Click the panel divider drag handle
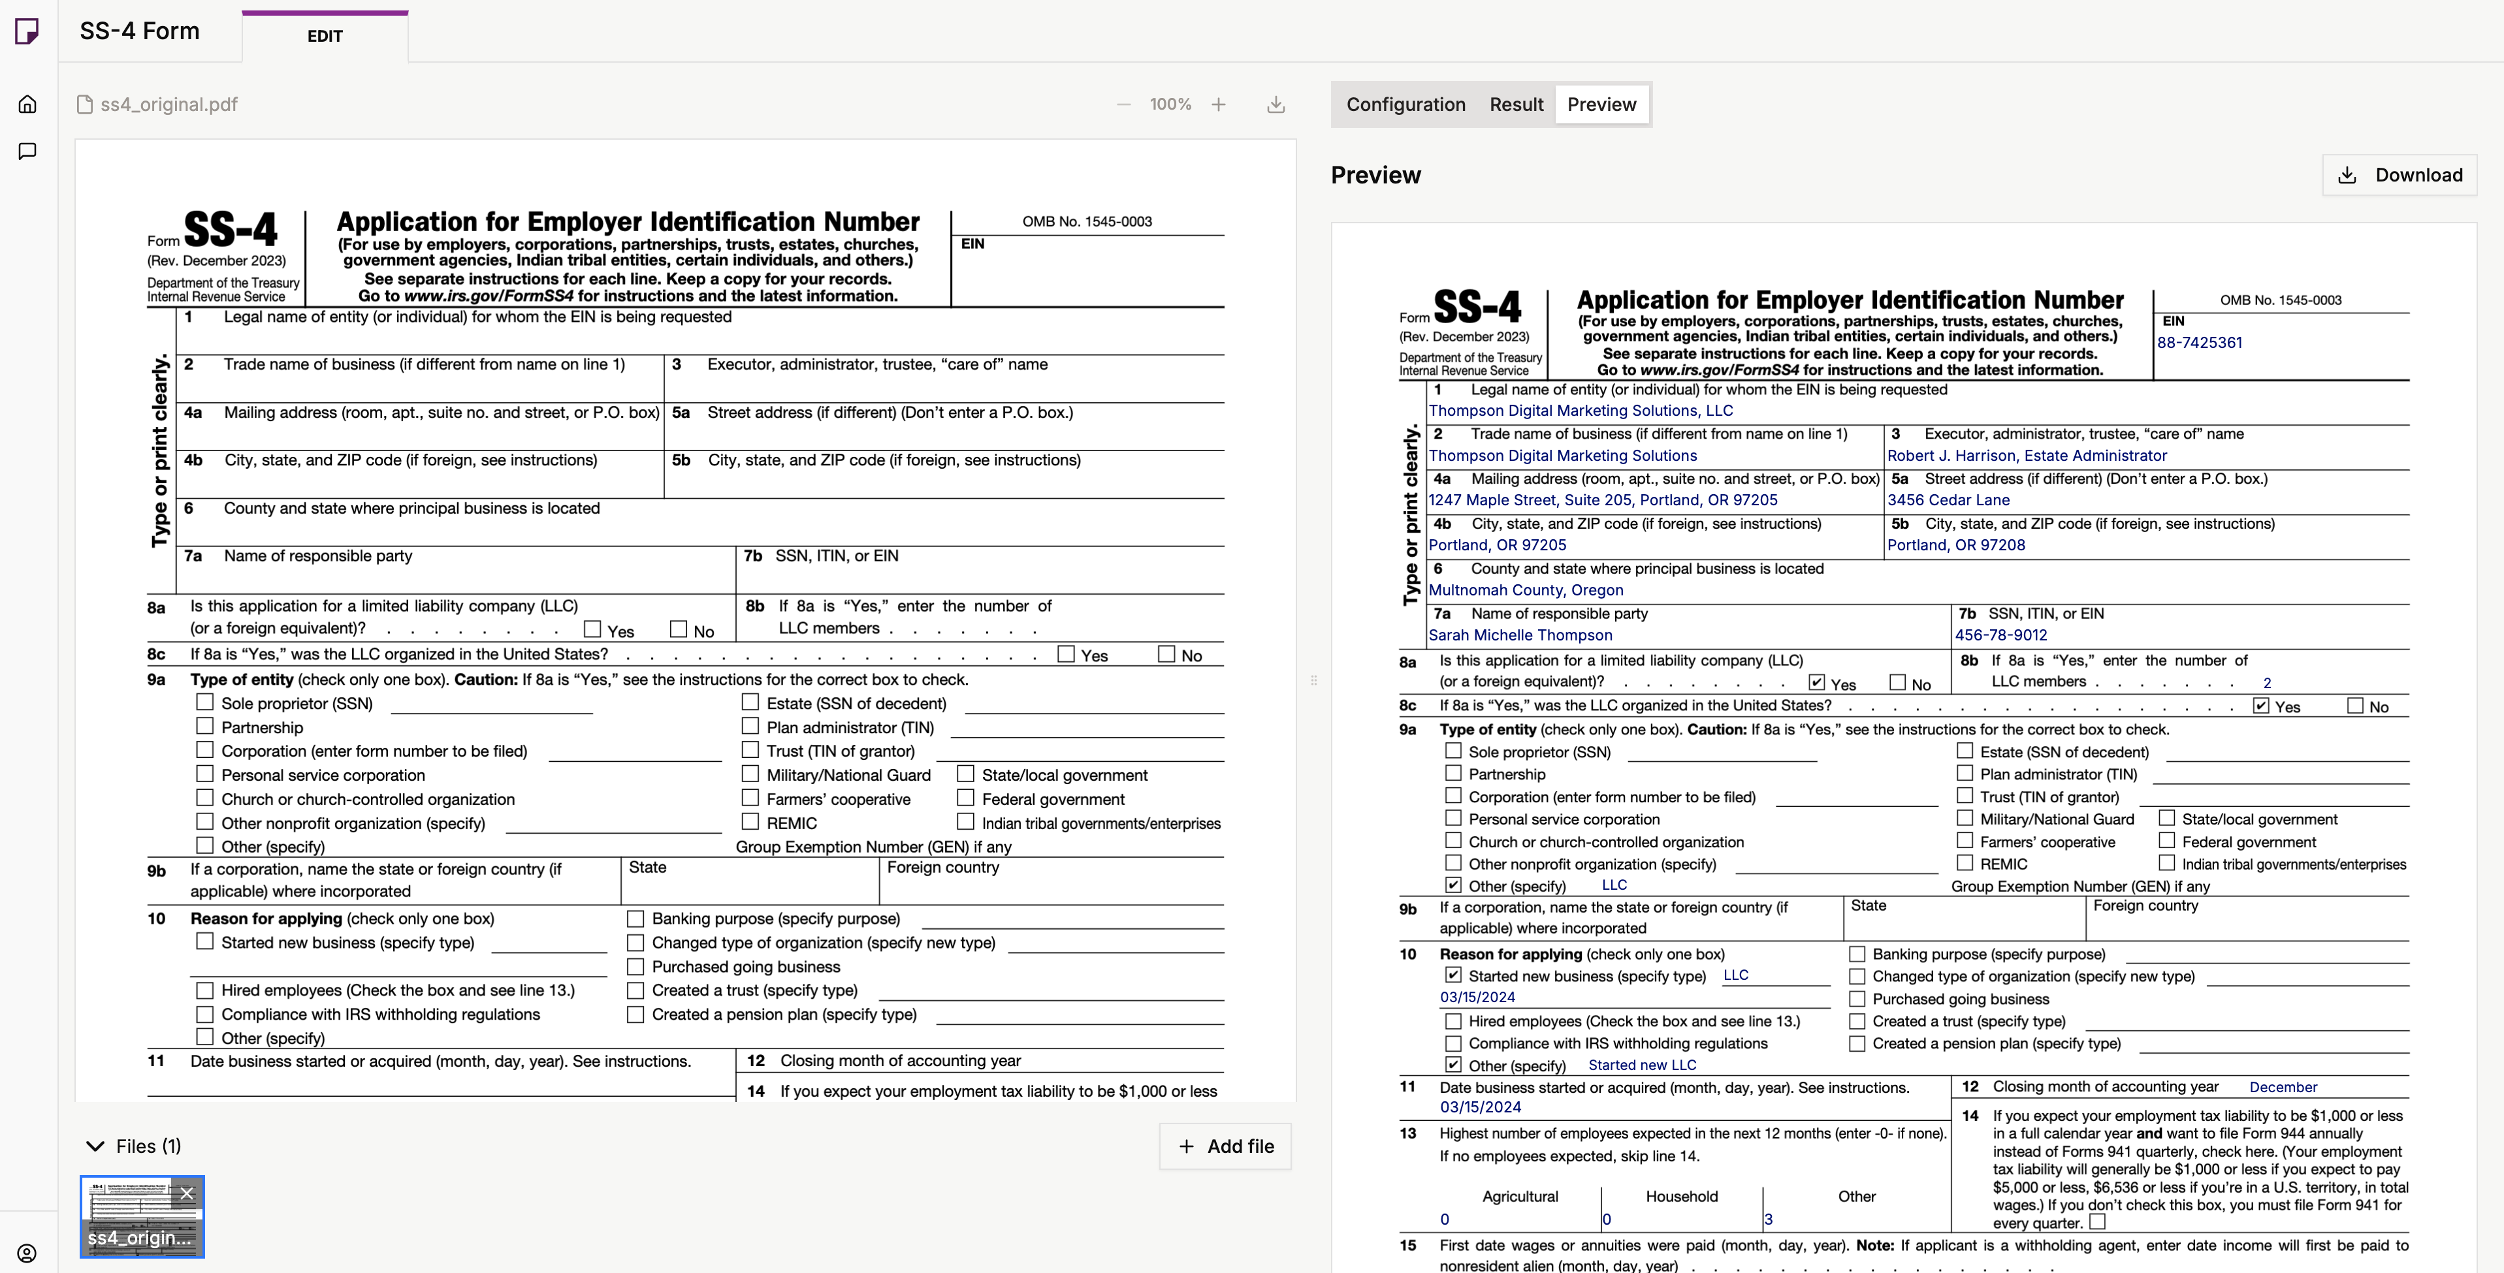 (x=1313, y=680)
